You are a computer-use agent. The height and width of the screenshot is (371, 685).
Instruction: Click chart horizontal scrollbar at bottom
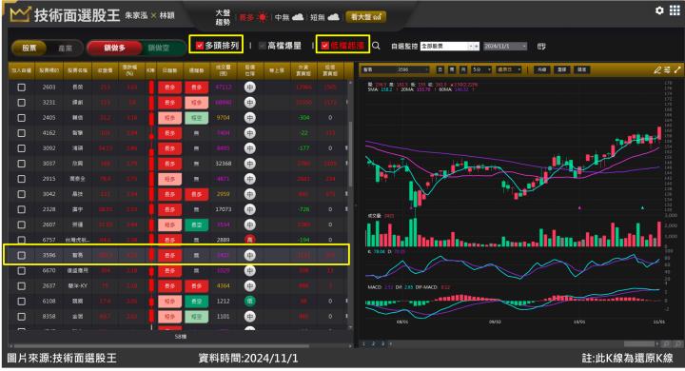(640, 344)
